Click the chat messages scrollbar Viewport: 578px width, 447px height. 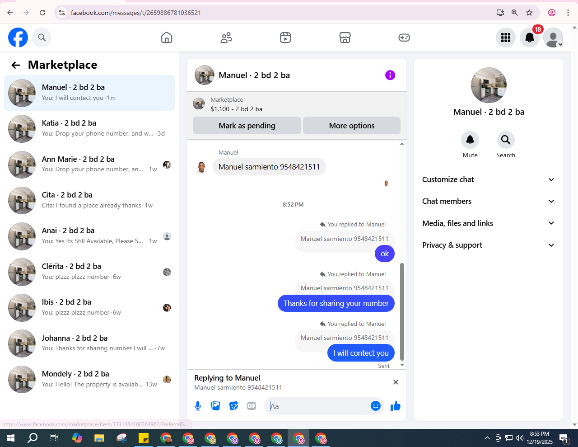coord(402,312)
